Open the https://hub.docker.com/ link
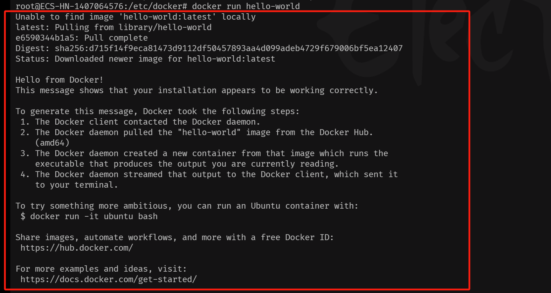This screenshot has height=293, width=551. tap(77, 248)
